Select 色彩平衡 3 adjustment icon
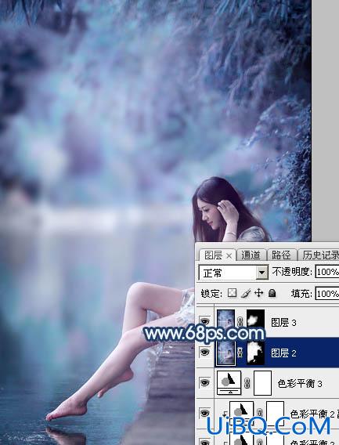Image resolution: width=339 pixels, height=445 pixels. click(x=229, y=383)
